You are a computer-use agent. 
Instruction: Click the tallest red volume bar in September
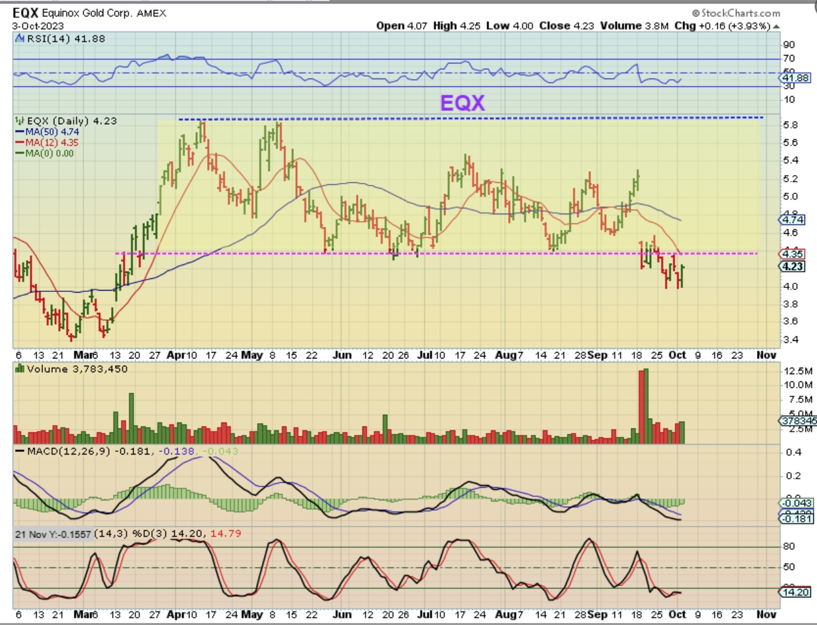tap(643, 407)
